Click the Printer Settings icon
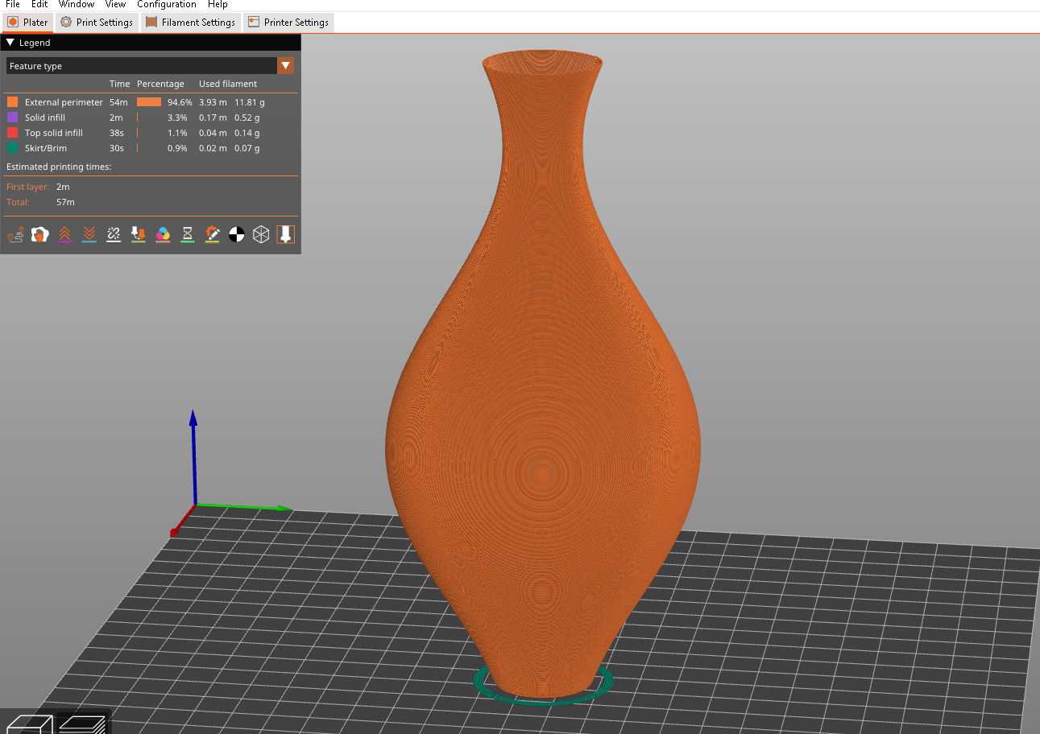This screenshot has width=1040, height=734. [x=254, y=23]
